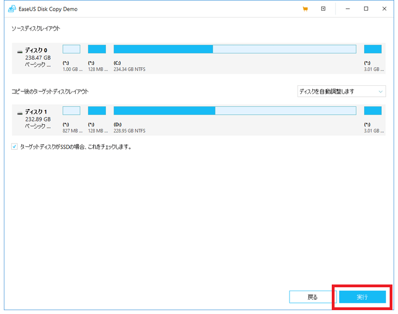
Task: Click the ディスク 1 drive icon
Action: 20,112
